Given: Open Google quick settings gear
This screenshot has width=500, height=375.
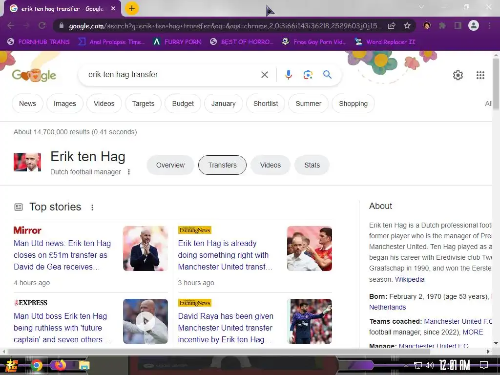Looking at the screenshot, I should coord(458,75).
